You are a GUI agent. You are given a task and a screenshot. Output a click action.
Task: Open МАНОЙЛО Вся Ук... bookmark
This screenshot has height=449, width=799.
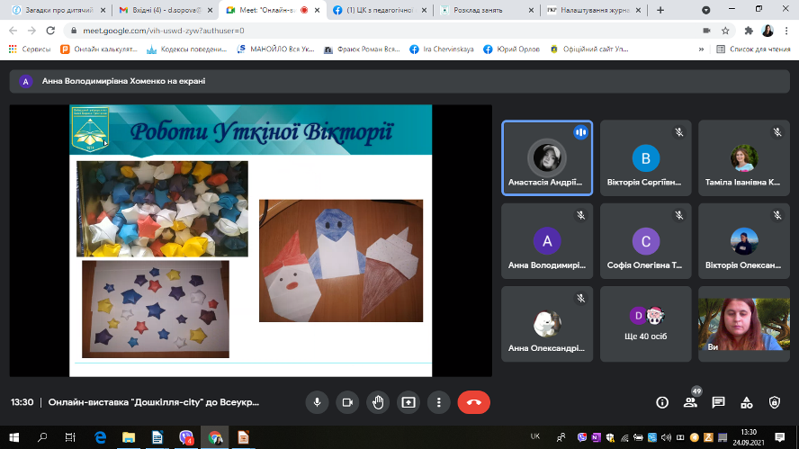[x=276, y=49]
